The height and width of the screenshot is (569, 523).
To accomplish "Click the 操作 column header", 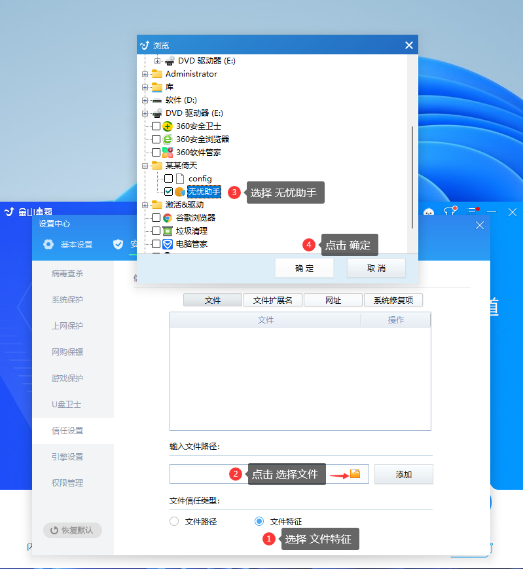I will 396,320.
